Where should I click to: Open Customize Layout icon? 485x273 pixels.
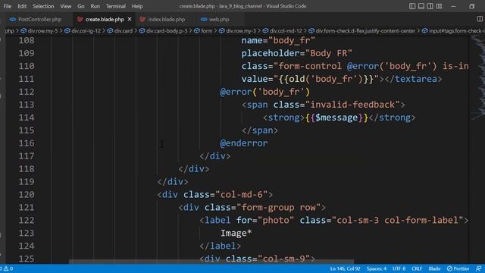(439, 6)
